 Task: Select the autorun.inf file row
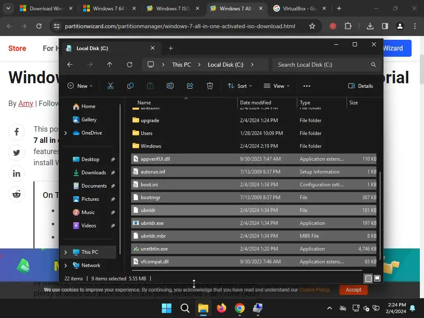(x=254, y=172)
